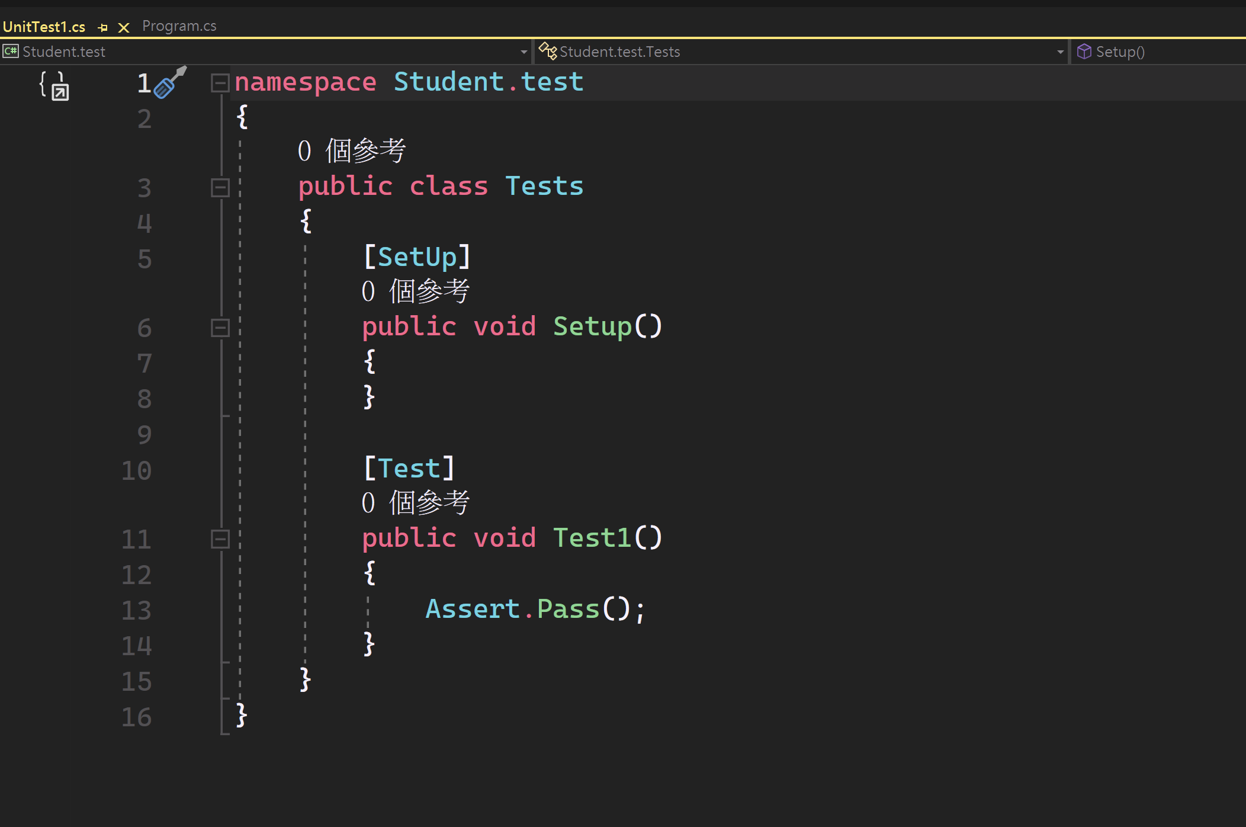
Task: Collapse the Setup() method block
Action: 220,328
